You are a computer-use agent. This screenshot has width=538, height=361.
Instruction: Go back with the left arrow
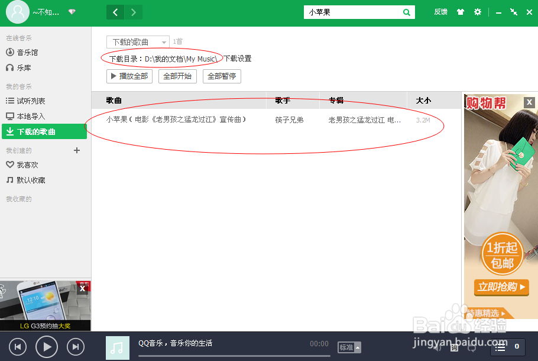tap(115, 12)
